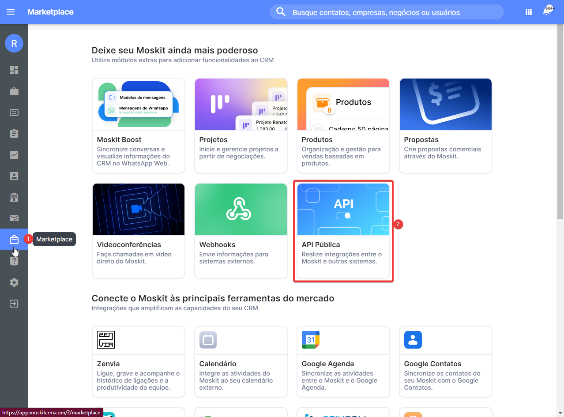Open the line chart reports icon in sidebar

[14, 155]
